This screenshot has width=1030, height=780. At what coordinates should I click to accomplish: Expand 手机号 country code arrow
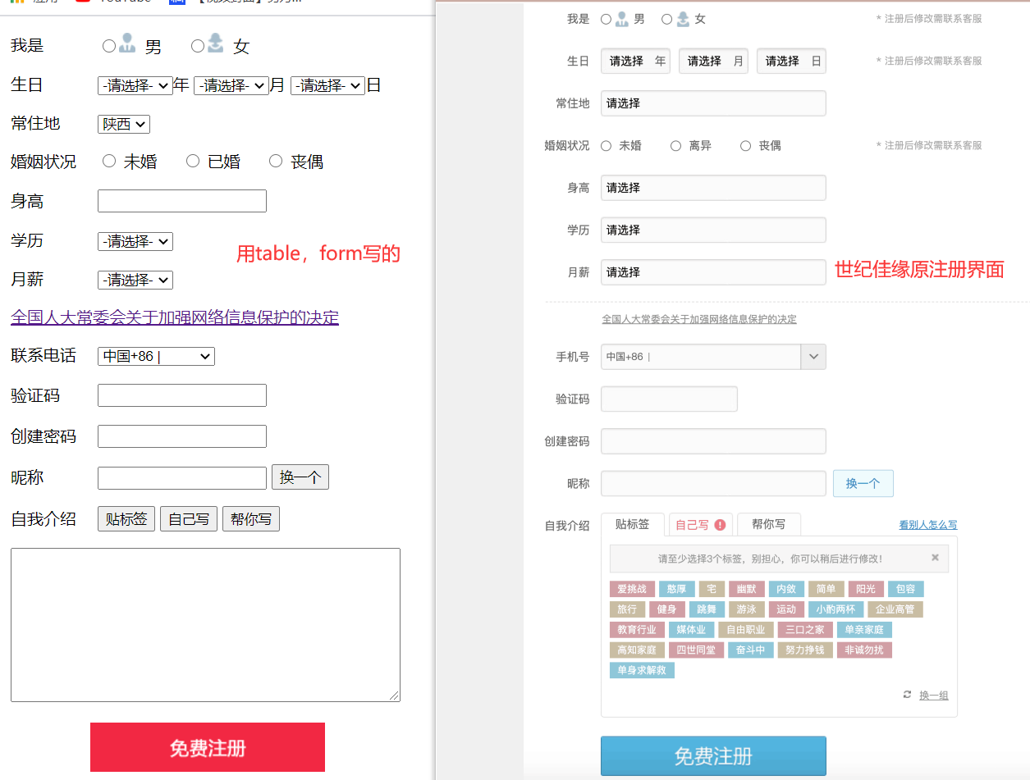pyautogui.click(x=813, y=357)
